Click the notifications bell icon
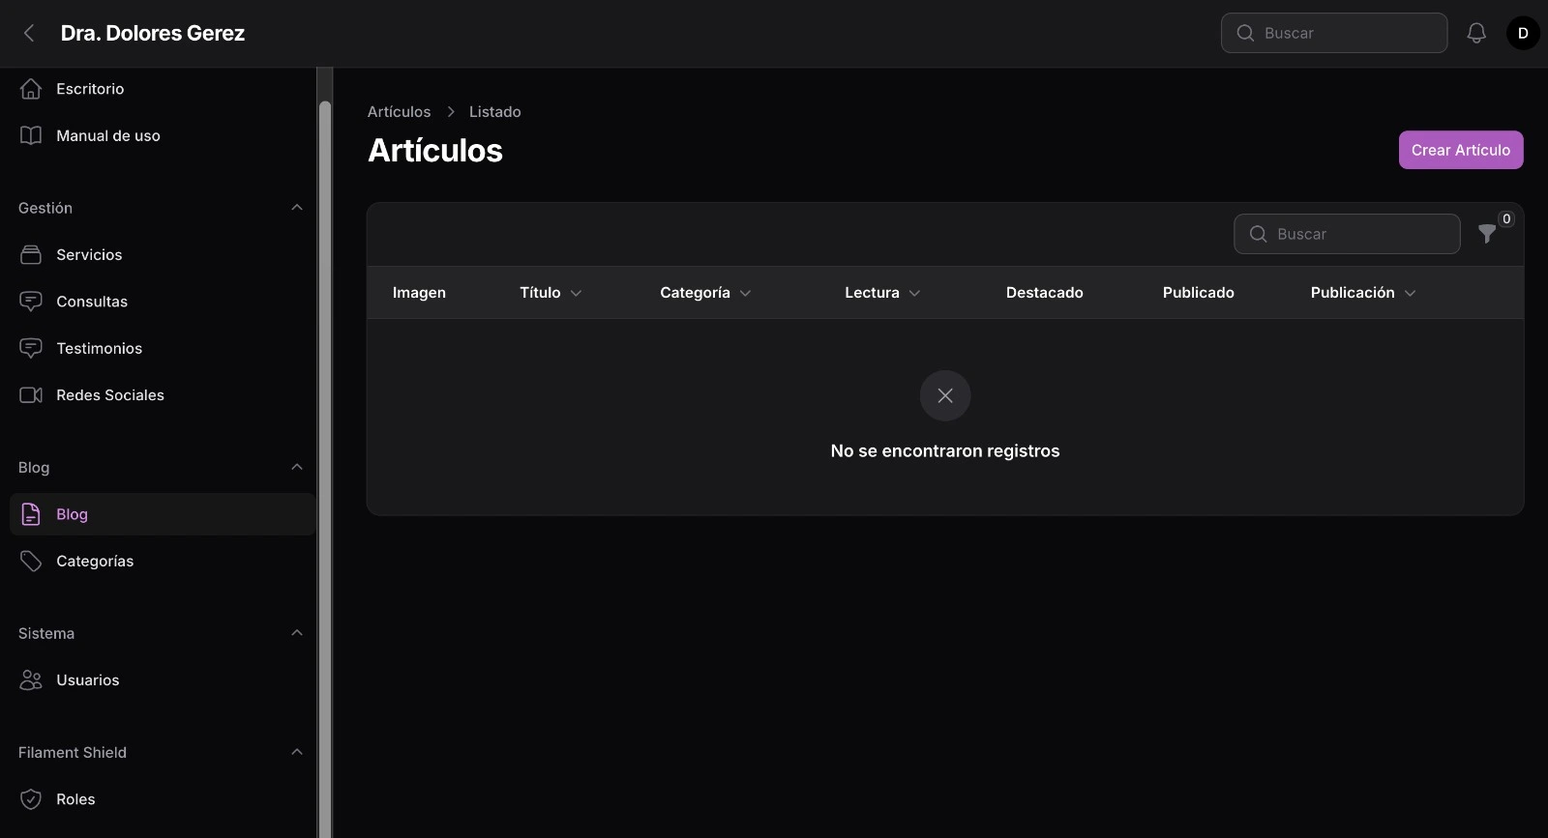 point(1476,33)
